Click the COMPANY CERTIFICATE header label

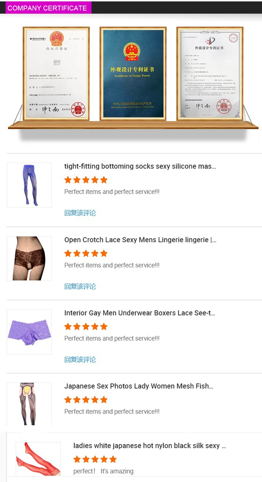click(47, 8)
